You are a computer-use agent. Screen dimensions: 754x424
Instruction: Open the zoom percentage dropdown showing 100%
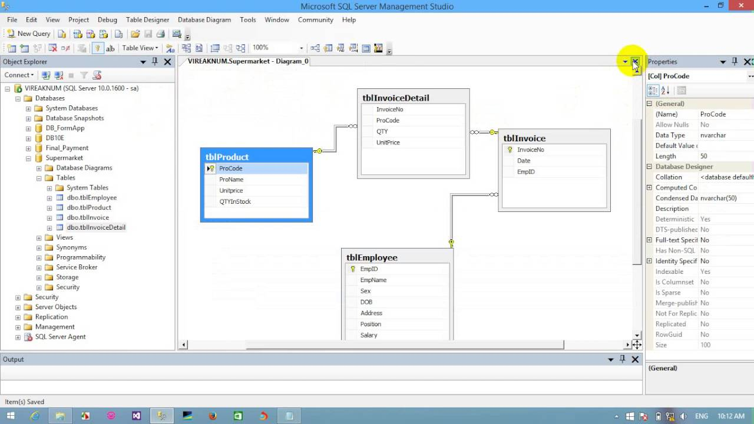coord(301,48)
